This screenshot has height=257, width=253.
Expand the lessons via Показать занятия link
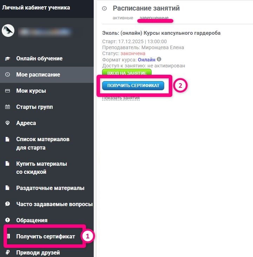point(121,98)
